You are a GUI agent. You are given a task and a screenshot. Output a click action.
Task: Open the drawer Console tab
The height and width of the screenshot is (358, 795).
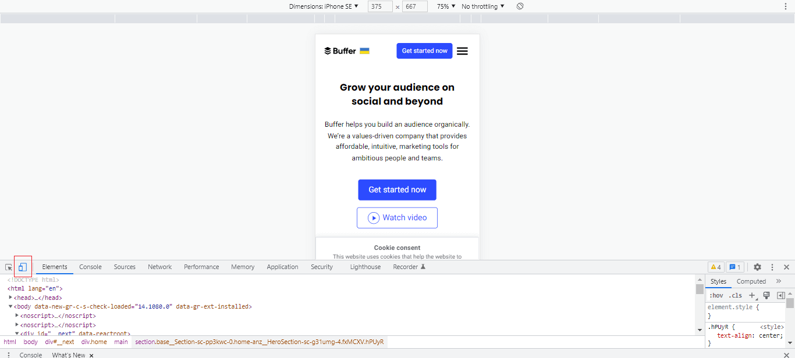(x=31, y=355)
